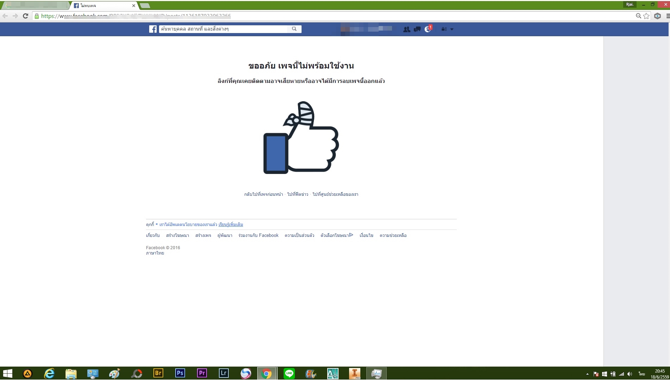Open ความเป็นส่วนตัว footer link

click(x=299, y=235)
